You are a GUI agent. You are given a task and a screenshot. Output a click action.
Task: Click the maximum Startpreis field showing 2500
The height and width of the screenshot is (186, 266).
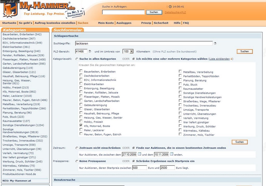(x=168, y=168)
